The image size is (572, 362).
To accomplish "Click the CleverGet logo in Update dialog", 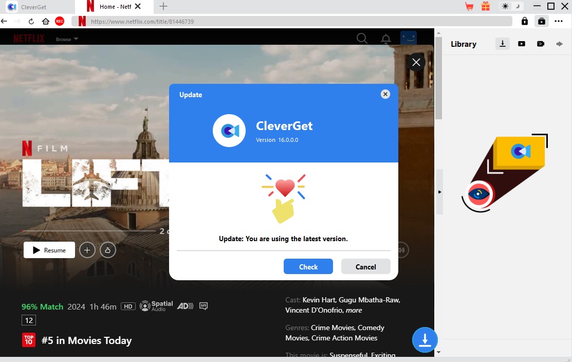I will click(229, 131).
